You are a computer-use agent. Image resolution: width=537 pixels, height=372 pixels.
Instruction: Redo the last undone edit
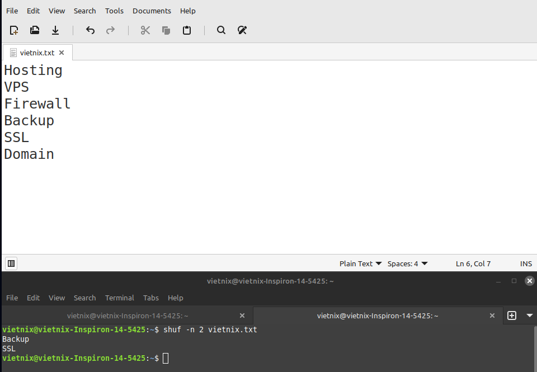[x=110, y=30]
